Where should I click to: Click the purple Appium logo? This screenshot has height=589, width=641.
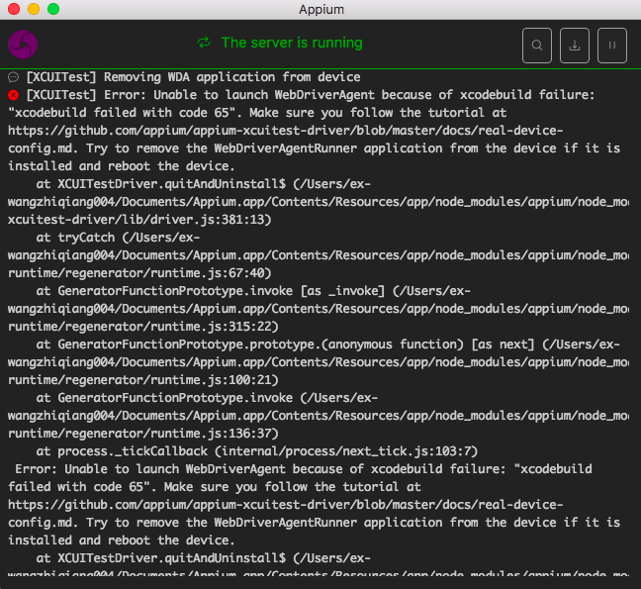[x=23, y=45]
